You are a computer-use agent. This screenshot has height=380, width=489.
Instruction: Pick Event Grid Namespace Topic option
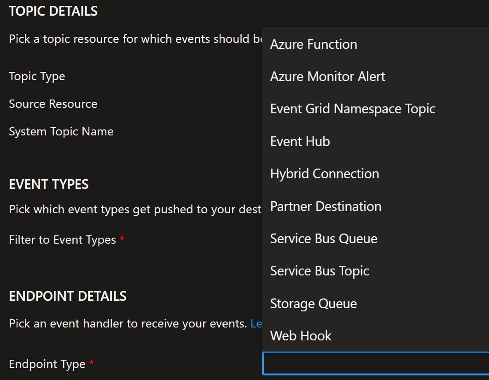click(x=375, y=109)
